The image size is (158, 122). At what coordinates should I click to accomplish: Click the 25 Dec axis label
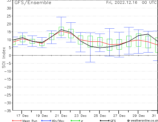(100, 116)
